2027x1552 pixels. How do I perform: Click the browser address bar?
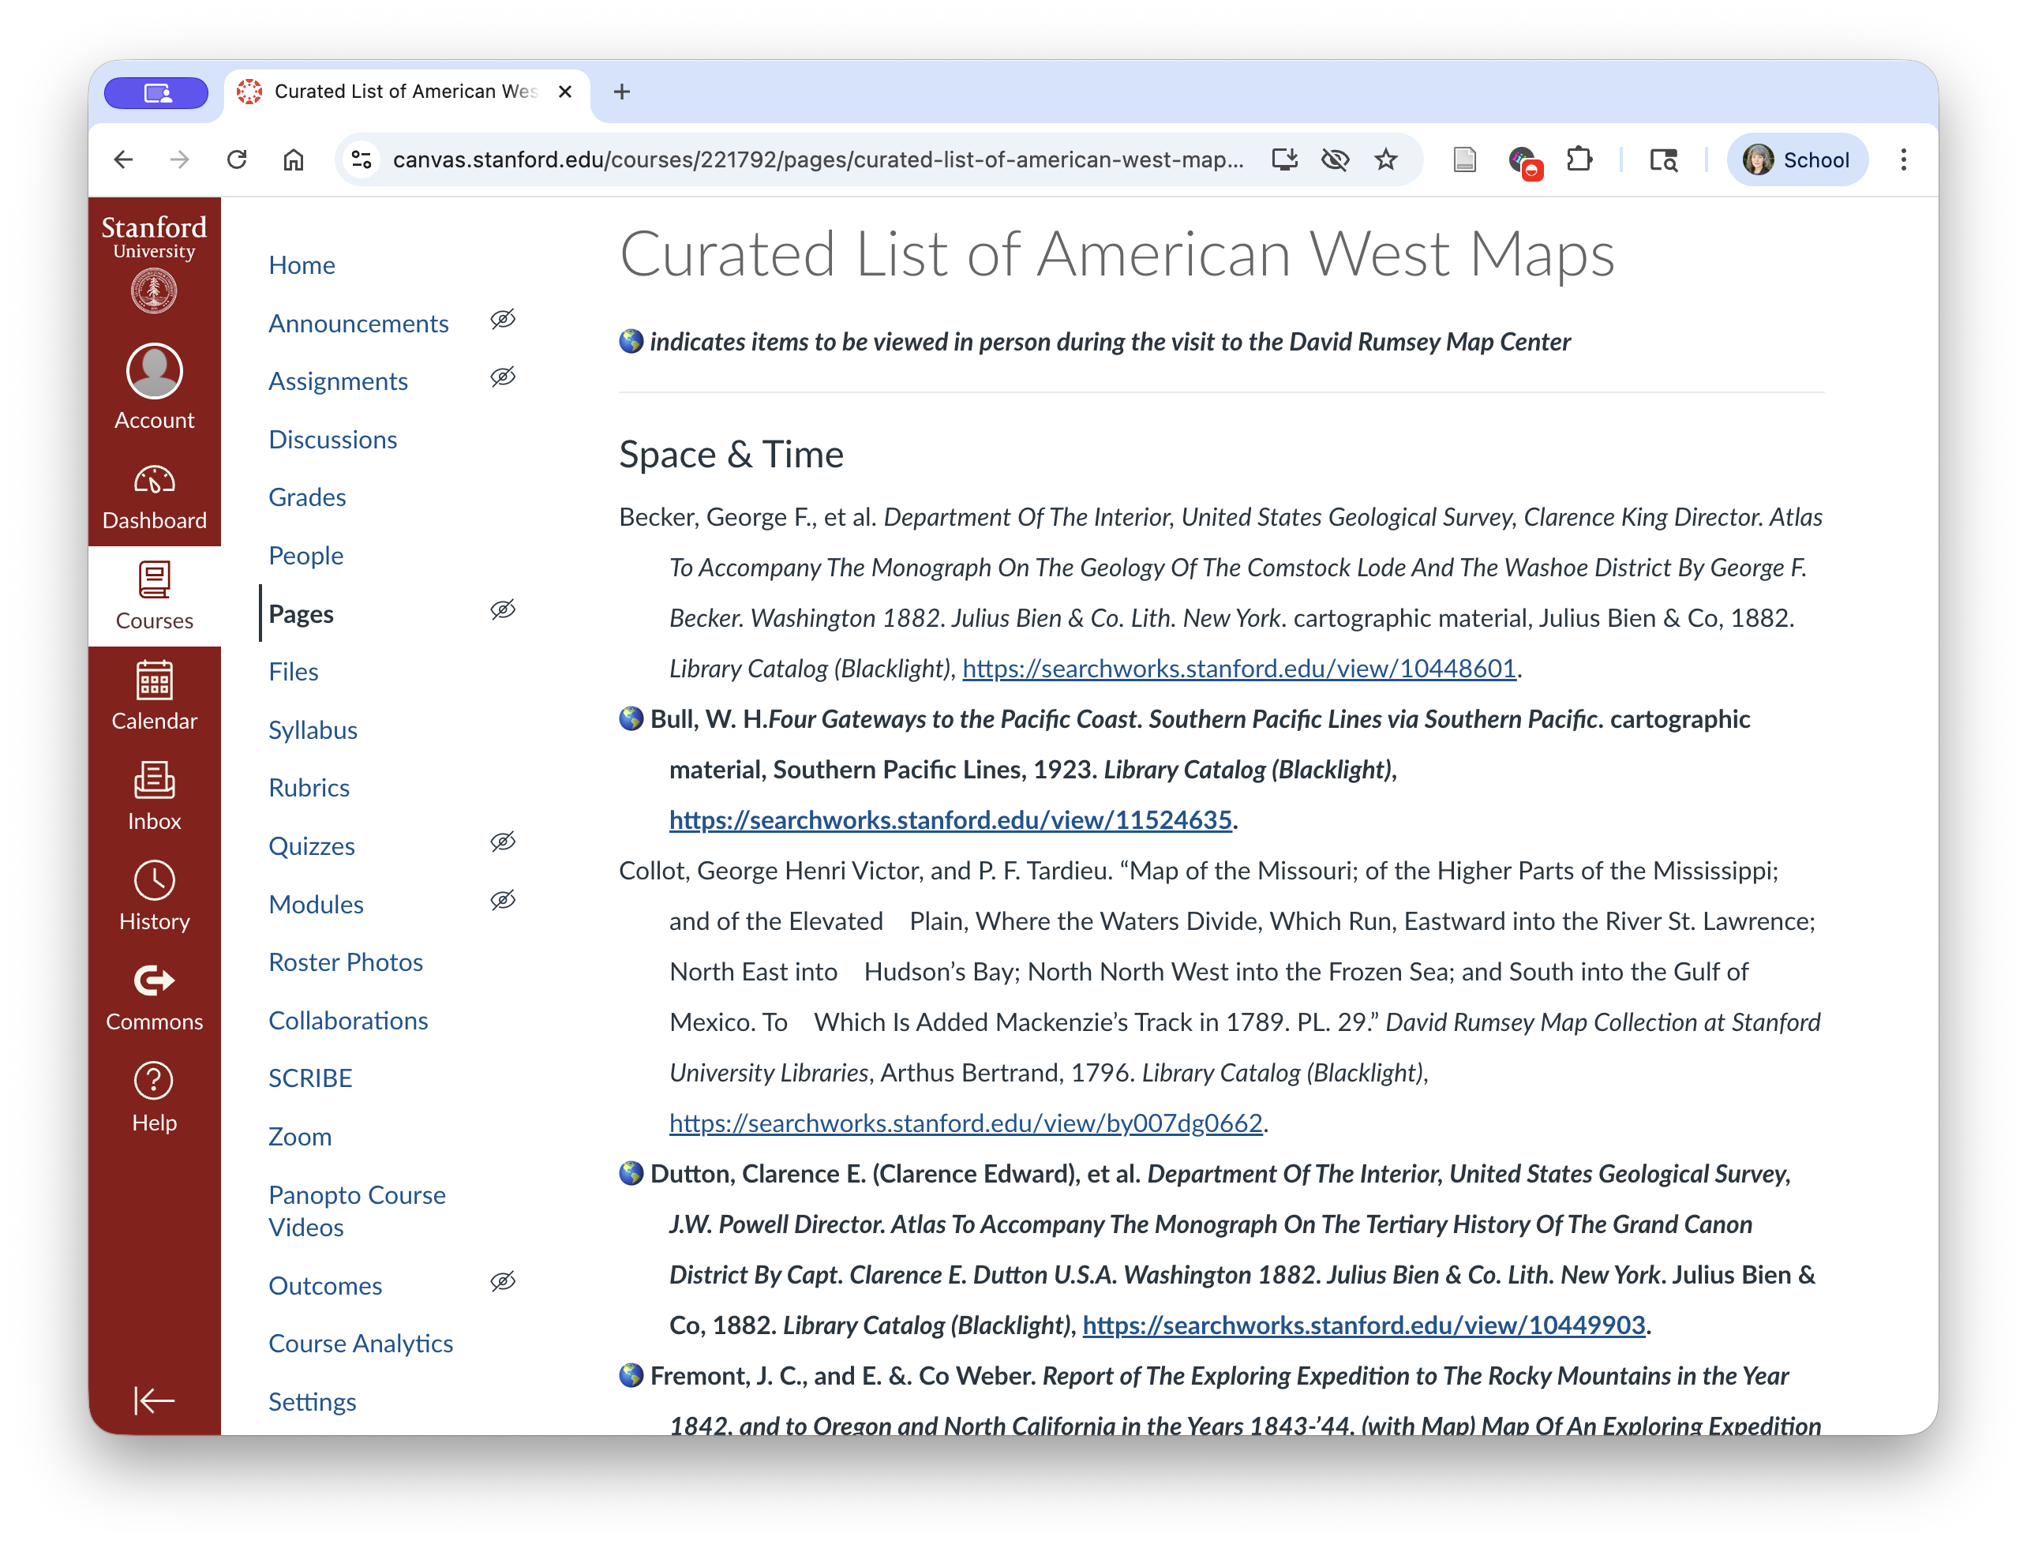[813, 158]
